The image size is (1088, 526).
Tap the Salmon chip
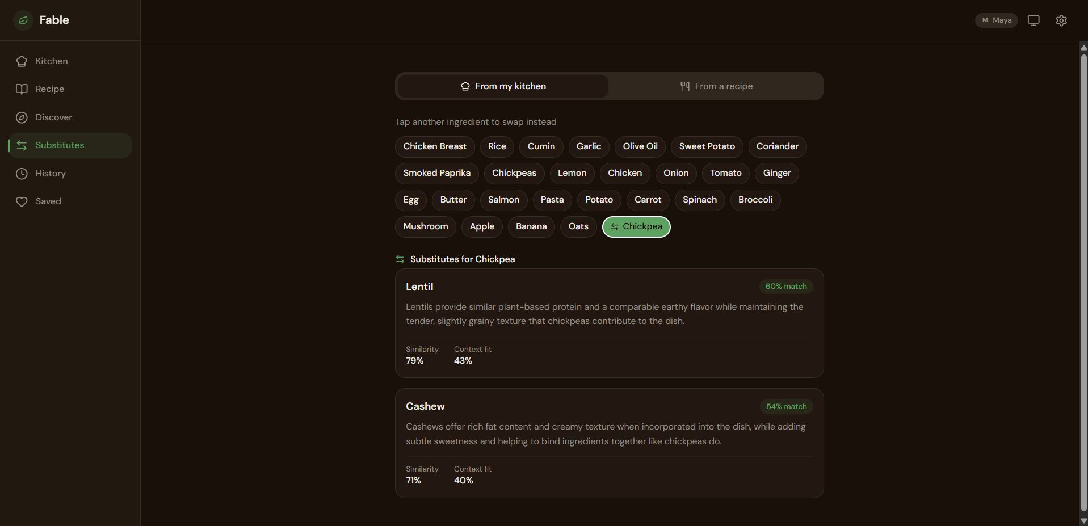pos(503,200)
